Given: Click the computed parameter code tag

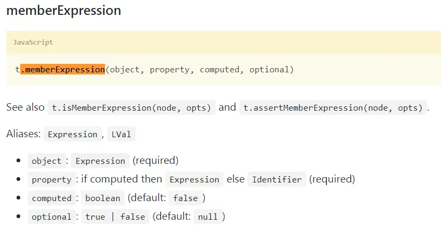Looking at the screenshot, I should point(52,198).
